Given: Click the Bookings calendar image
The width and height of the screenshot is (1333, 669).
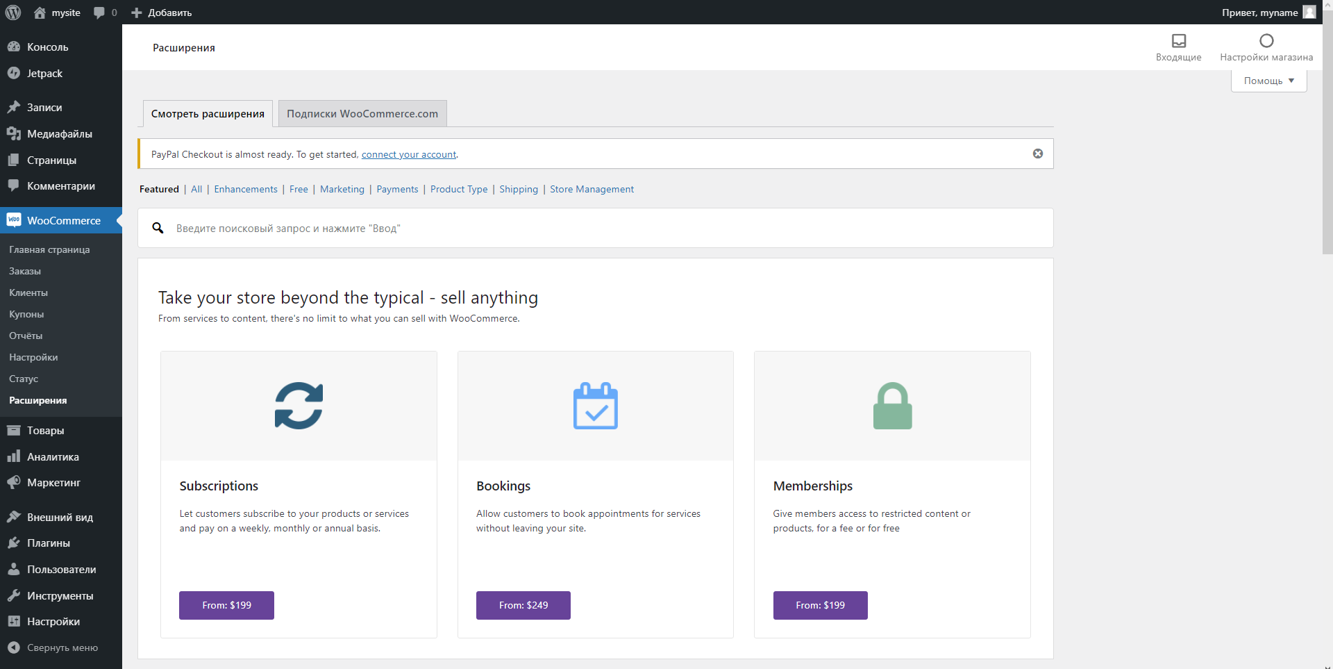Looking at the screenshot, I should pyautogui.click(x=596, y=406).
